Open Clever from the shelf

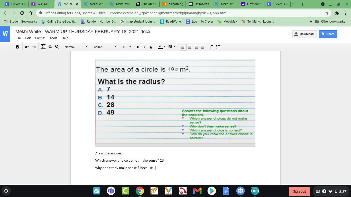coord(125,191)
